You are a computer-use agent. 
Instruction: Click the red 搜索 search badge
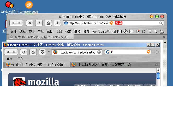point(118,23)
